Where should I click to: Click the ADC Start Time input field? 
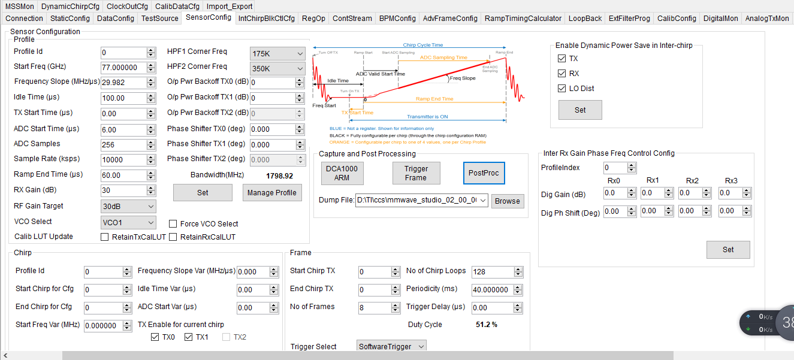tap(124, 129)
